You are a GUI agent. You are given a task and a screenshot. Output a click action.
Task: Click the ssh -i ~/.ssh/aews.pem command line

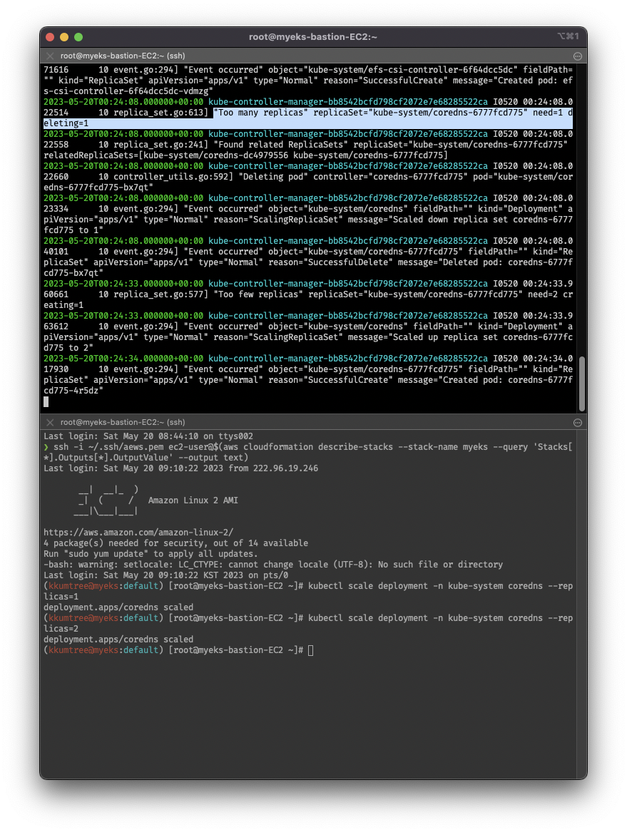308,452
